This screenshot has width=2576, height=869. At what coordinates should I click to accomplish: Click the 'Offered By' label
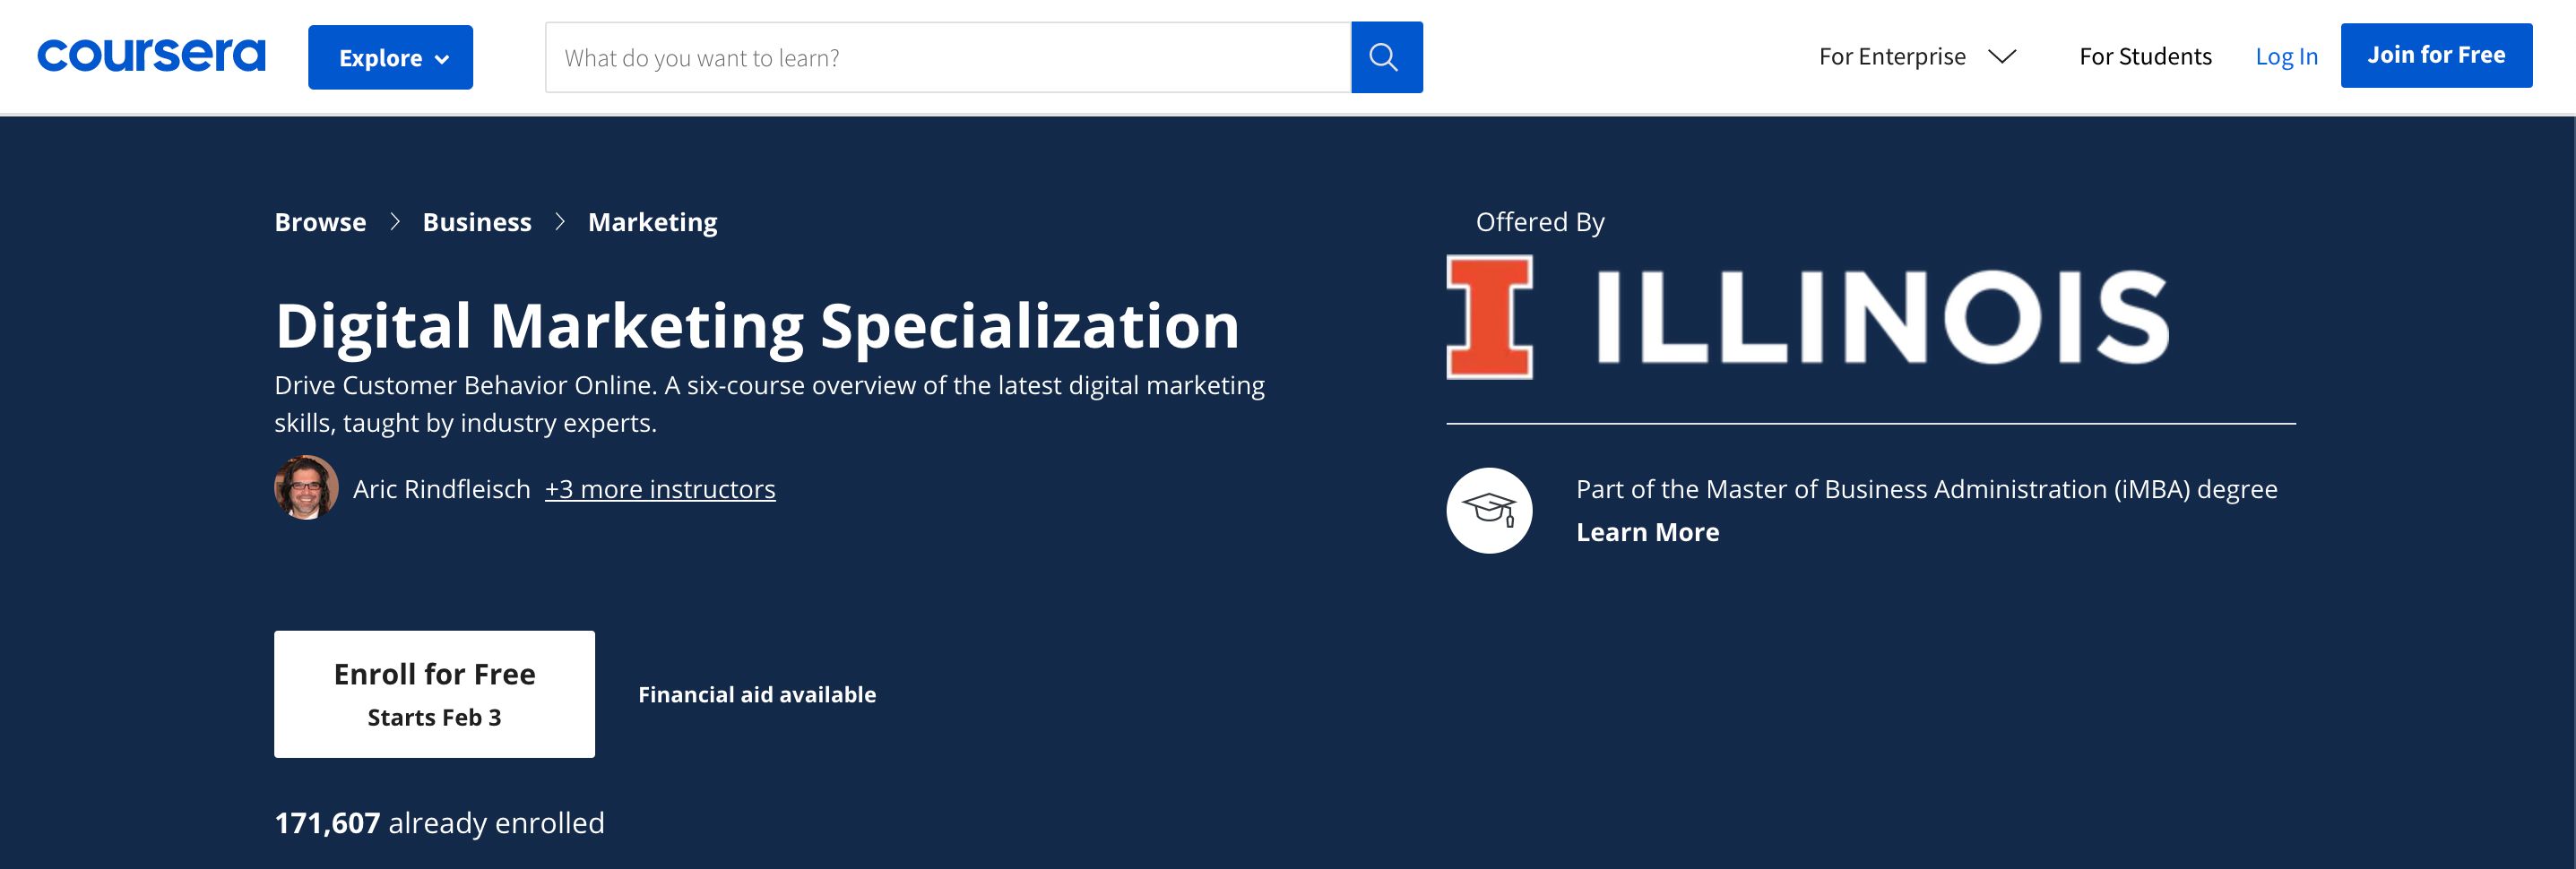pyautogui.click(x=1540, y=222)
